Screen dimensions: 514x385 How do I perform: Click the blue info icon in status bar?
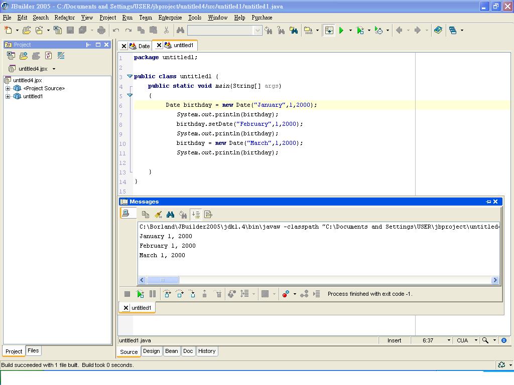(504, 340)
